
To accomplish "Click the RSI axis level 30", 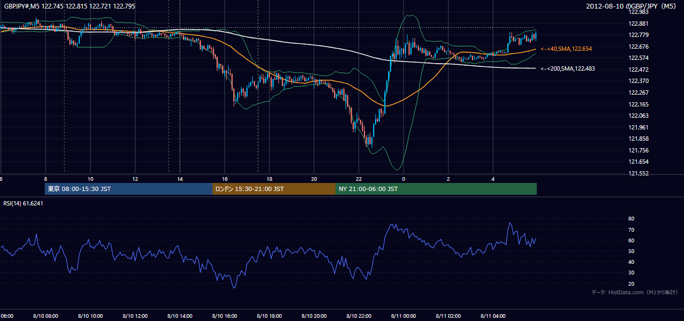I will (x=632, y=273).
